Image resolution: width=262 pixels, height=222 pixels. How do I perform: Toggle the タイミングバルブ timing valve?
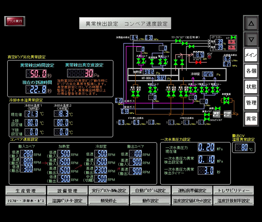click(207, 119)
